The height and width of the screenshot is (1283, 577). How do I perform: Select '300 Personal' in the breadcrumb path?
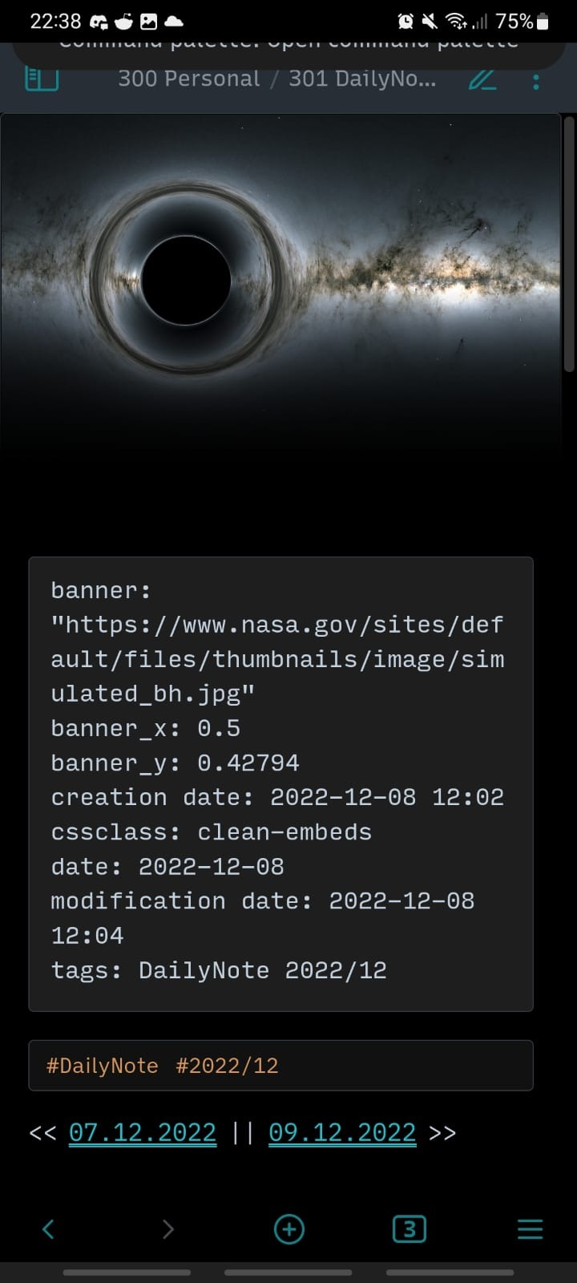coord(188,78)
